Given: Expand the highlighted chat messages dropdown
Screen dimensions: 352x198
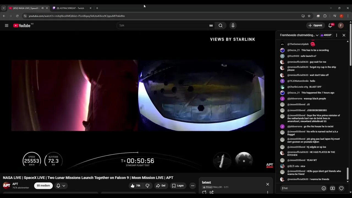Looking at the screenshot, I should pyautogui.click(x=299, y=35).
